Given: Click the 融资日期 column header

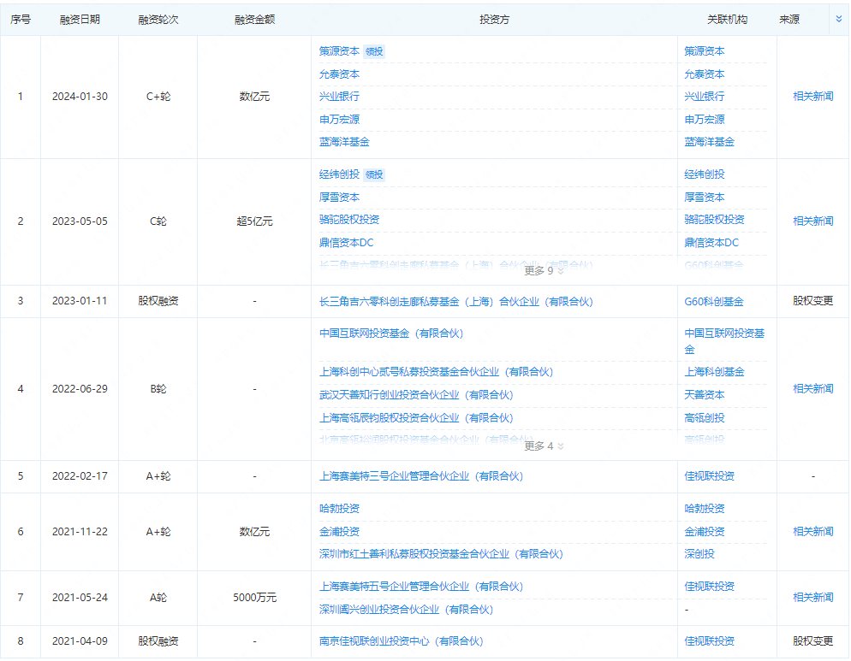Looking at the screenshot, I should coord(80,20).
